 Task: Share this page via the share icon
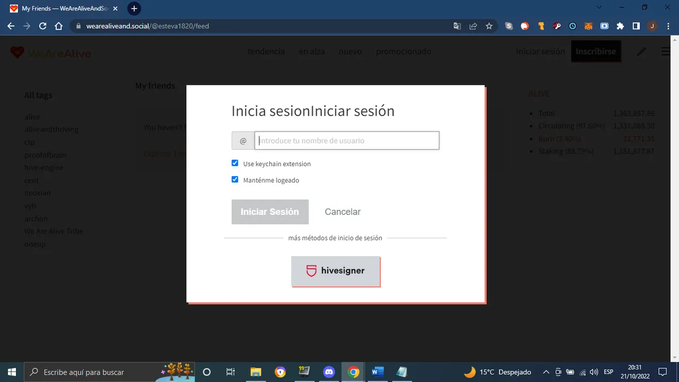point(473,26)
